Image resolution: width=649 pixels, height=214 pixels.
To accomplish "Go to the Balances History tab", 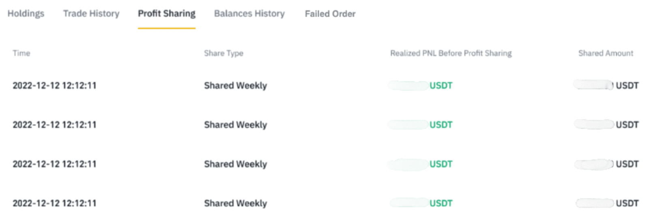I will (x=249, y=14).
